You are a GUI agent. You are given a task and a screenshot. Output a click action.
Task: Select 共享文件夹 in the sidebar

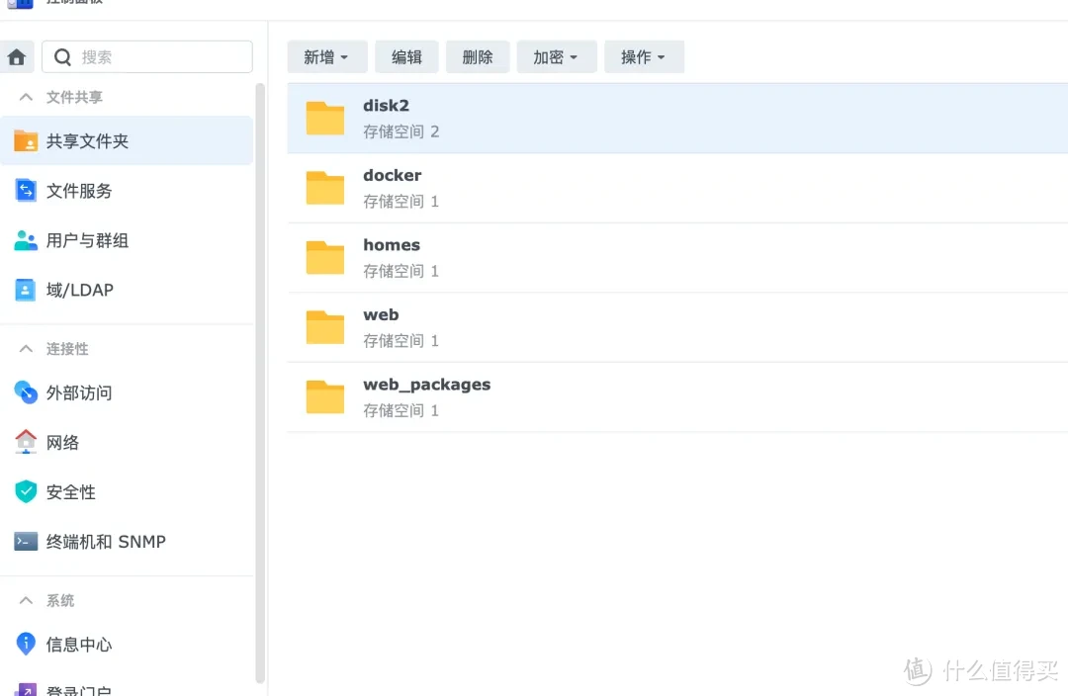pyautogui.click(x=85, y=140)
